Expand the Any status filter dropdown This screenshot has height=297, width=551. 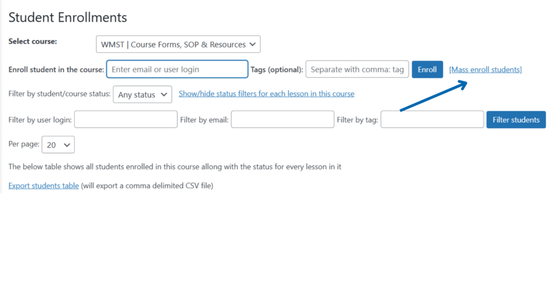coord(143,95)
